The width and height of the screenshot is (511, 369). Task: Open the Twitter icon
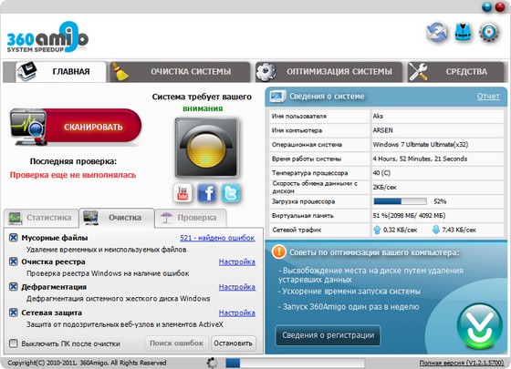click(231, 193)
